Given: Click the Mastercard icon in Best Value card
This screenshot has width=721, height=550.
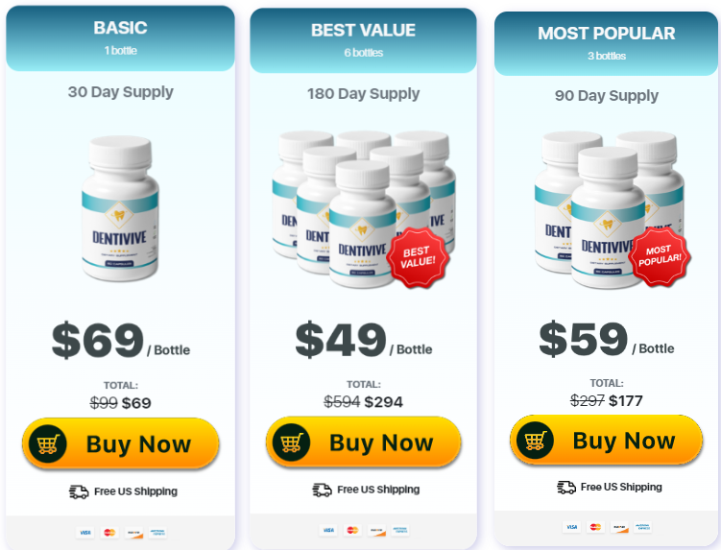Looking at the screenshot, I should [x=352, y=530].
